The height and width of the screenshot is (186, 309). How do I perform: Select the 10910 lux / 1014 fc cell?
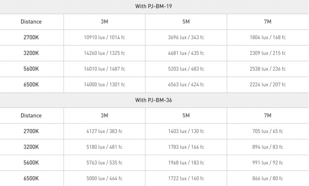[104, 37]
